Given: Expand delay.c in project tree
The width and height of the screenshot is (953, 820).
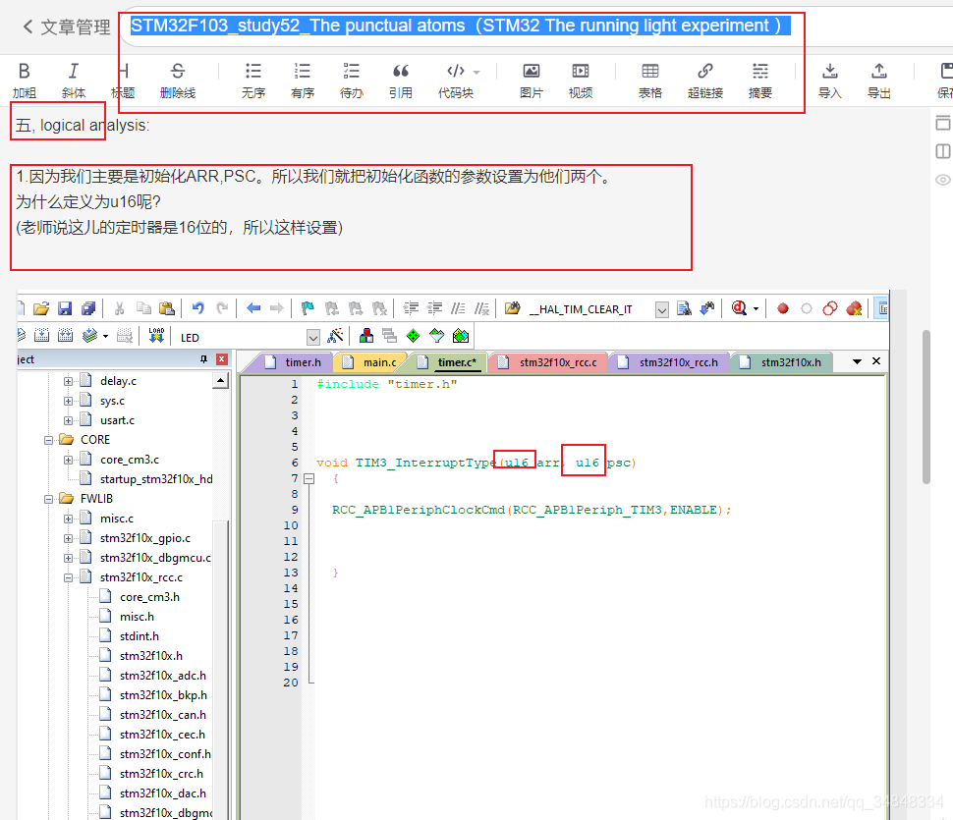Looking at the screenshot, I should pyautogui.click(x=68, y=381).
